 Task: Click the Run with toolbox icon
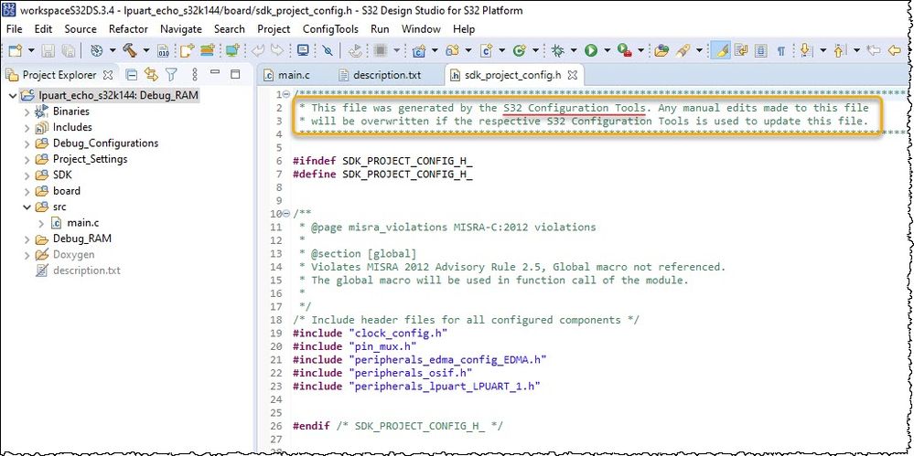[625, 50]
